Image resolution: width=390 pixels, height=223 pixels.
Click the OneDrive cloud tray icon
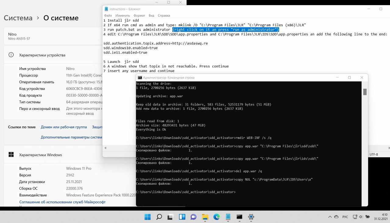tap(337, 217)
